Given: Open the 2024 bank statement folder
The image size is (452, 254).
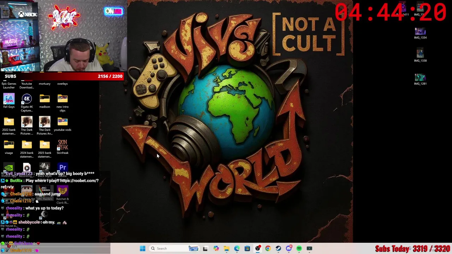Looking at the screenshot, I should click(26, 149).
